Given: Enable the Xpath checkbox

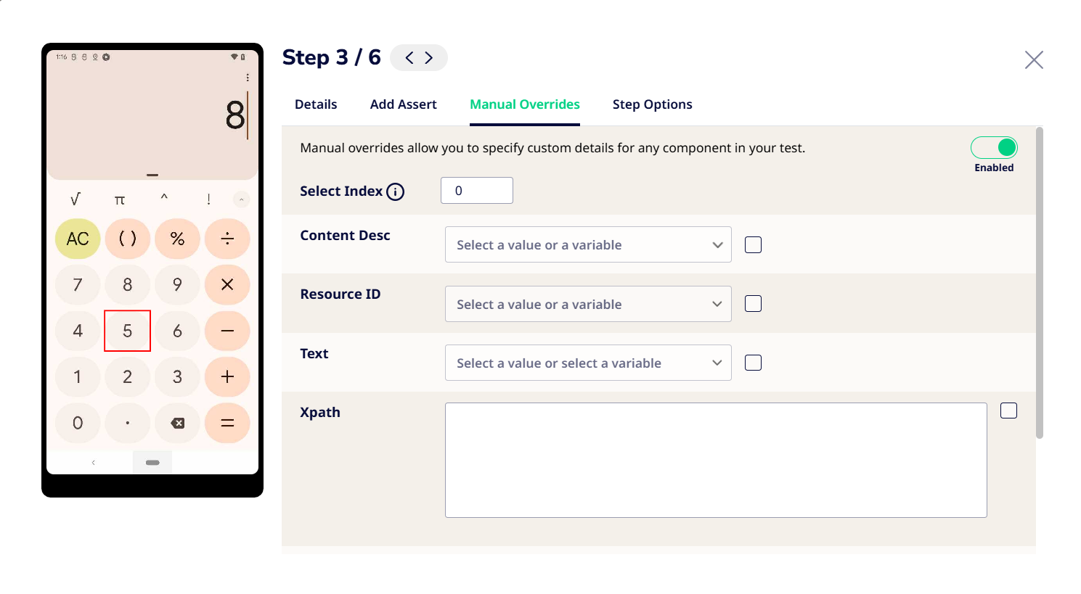Looking at the screenshot, I should tap(1008, 411).
